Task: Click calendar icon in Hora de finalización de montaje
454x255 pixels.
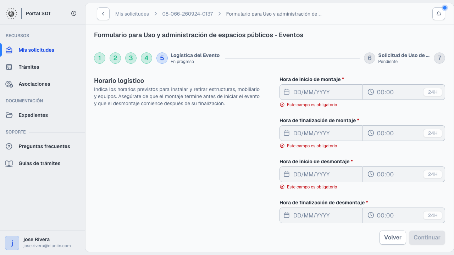Action: pos(287,133)
